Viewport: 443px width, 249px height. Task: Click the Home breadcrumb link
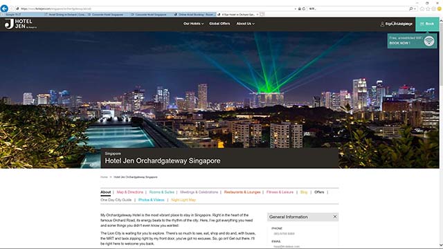tap(104, 177)
